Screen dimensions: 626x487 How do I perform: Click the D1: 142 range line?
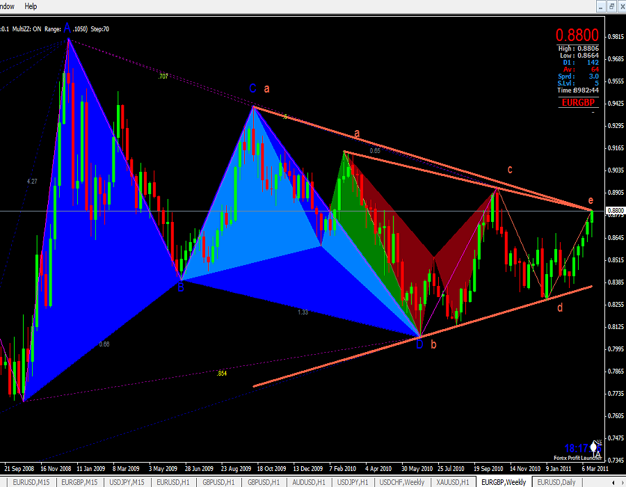(x=581, y=63)
